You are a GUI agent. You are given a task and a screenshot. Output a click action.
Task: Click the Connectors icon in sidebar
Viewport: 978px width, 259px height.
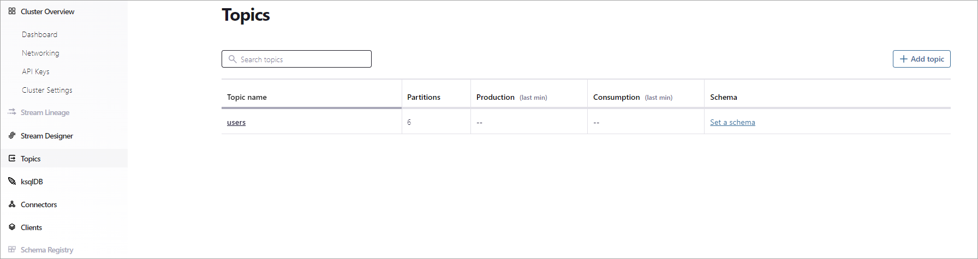[x=12, y=204]
